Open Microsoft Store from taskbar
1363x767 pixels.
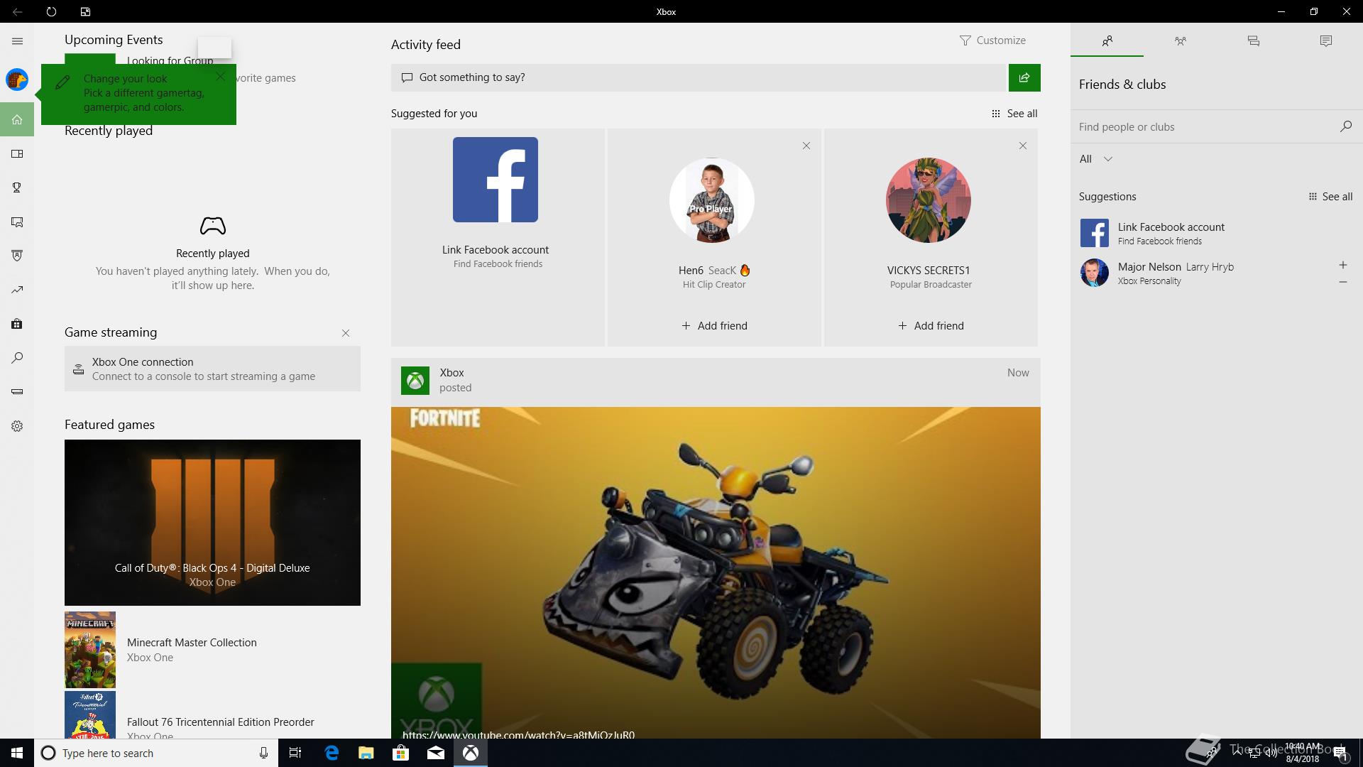[401, 753]
